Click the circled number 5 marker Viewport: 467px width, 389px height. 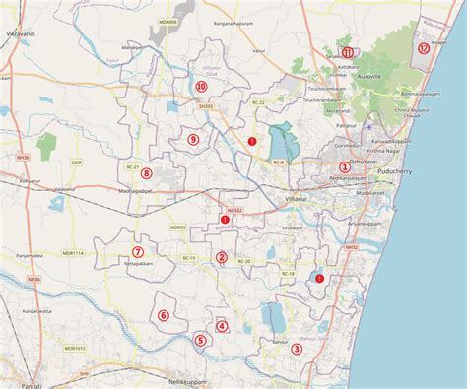201,340
